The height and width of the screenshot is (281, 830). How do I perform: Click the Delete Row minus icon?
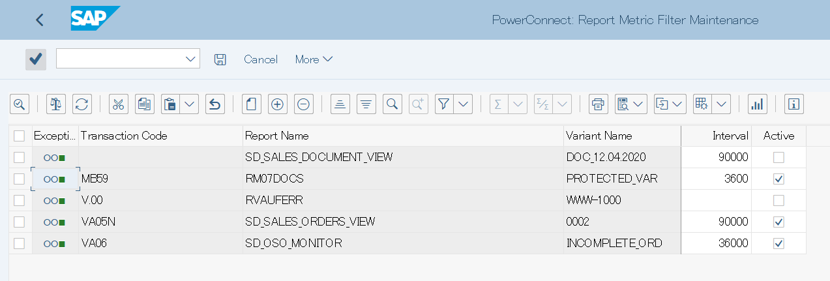pos(303,104)
